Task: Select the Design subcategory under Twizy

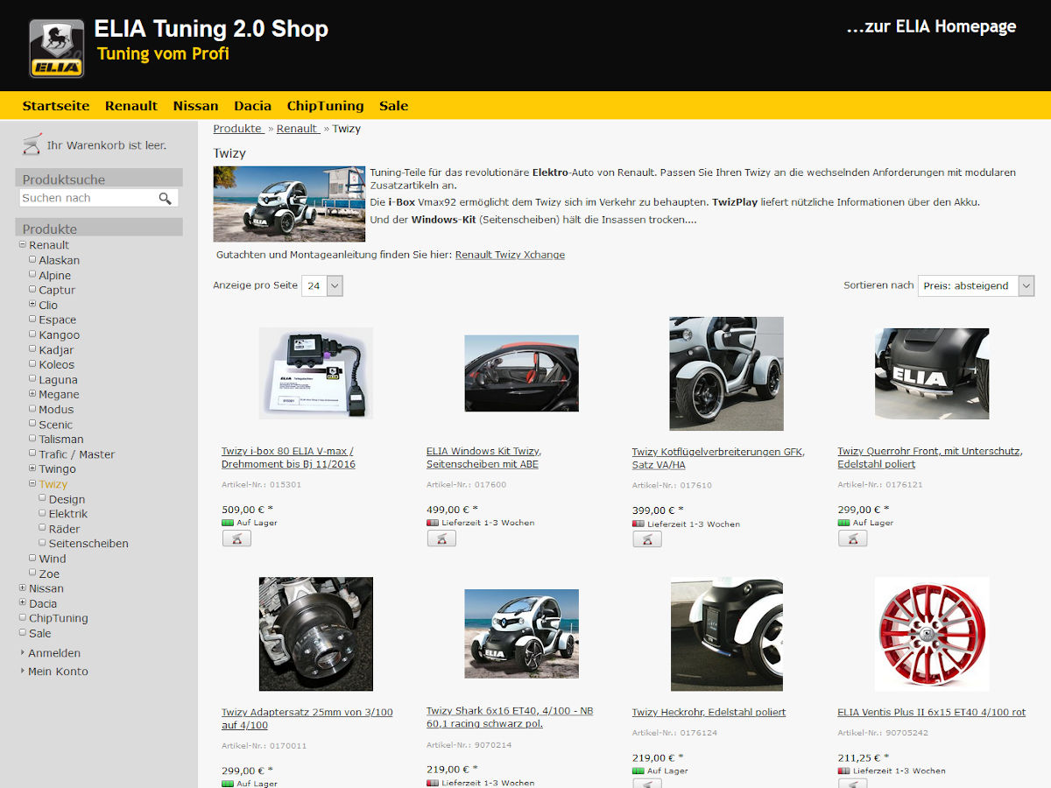Action: 67,499
